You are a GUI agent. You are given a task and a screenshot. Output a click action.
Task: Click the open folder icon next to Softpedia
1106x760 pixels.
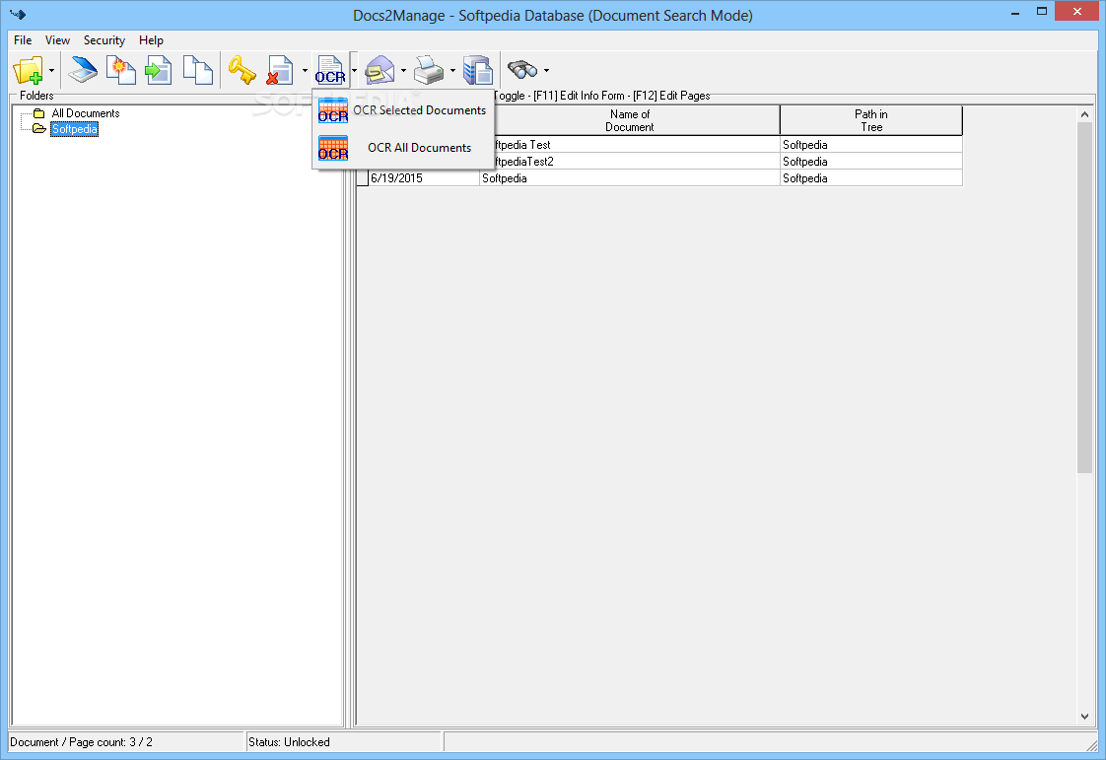pos(39,129)
